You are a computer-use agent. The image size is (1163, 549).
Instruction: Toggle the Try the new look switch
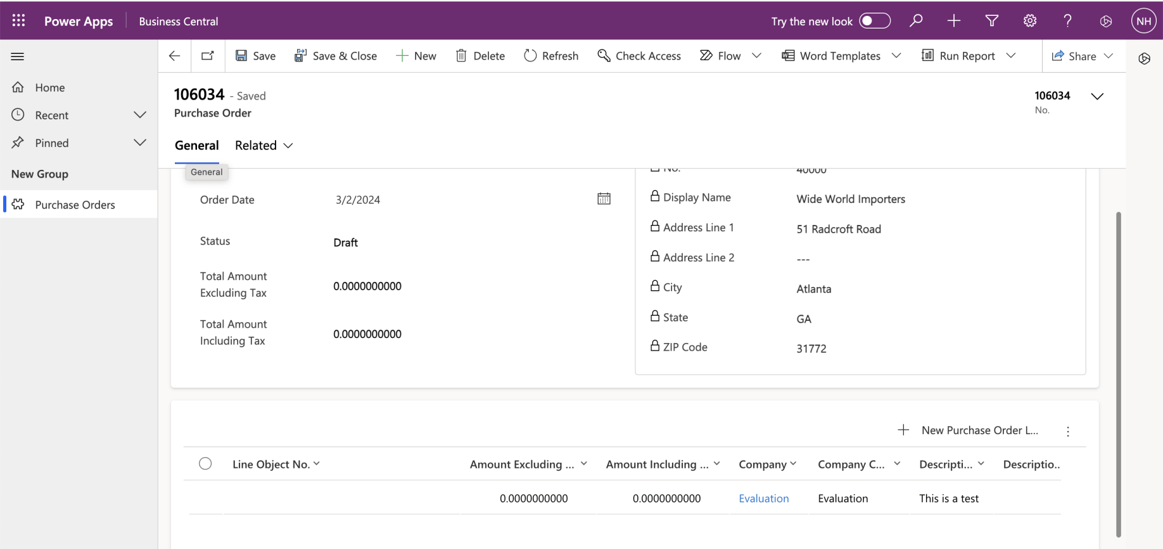coord(875,21)
